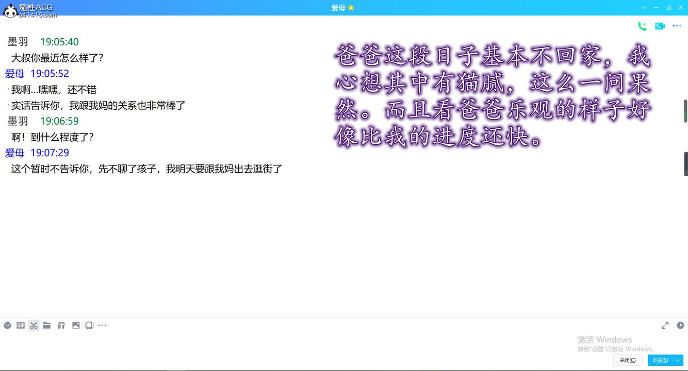Screen dimensions: 688x371
Task: Open title bar dropdown chevron menu
Action: pos(644,8)
